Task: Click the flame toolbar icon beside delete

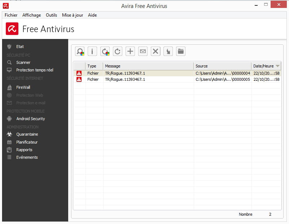Action: click(x=168, y=51)
